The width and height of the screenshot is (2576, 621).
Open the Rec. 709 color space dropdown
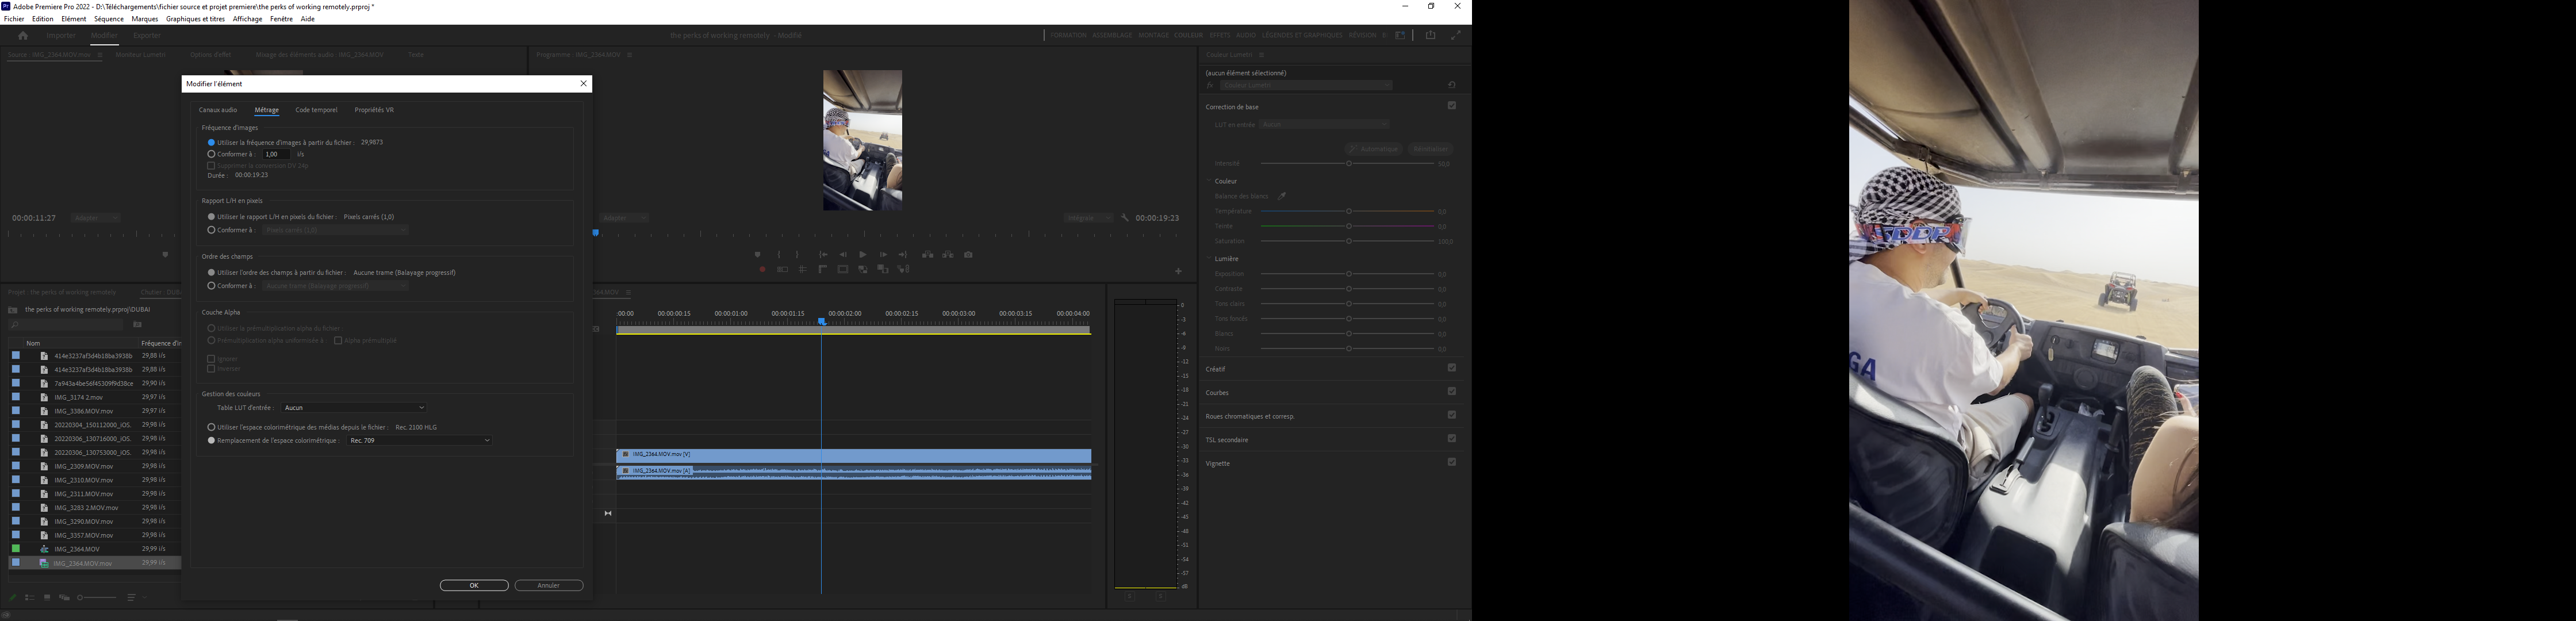[x=420, y=440]
